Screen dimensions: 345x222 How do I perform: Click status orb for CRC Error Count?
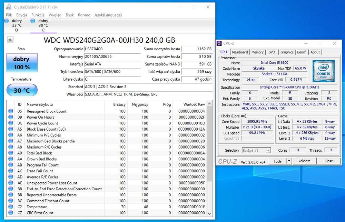click(11, 213)
